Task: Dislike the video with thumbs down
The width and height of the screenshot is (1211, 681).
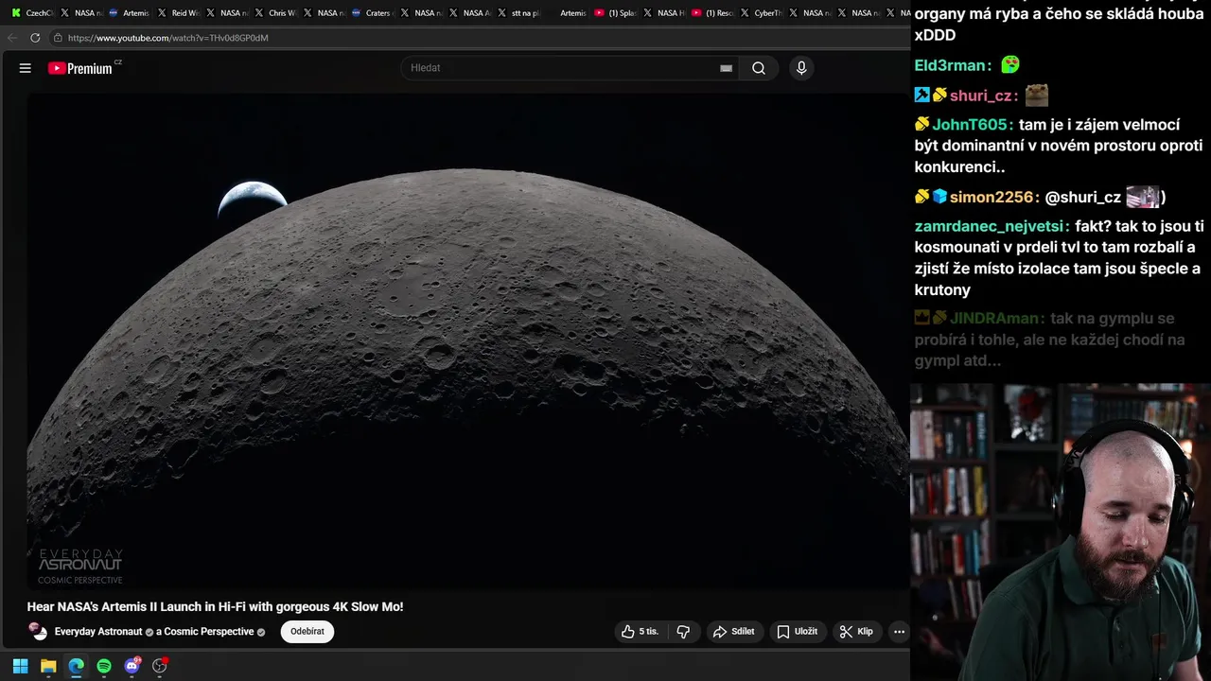Action: tap(683, 632)
